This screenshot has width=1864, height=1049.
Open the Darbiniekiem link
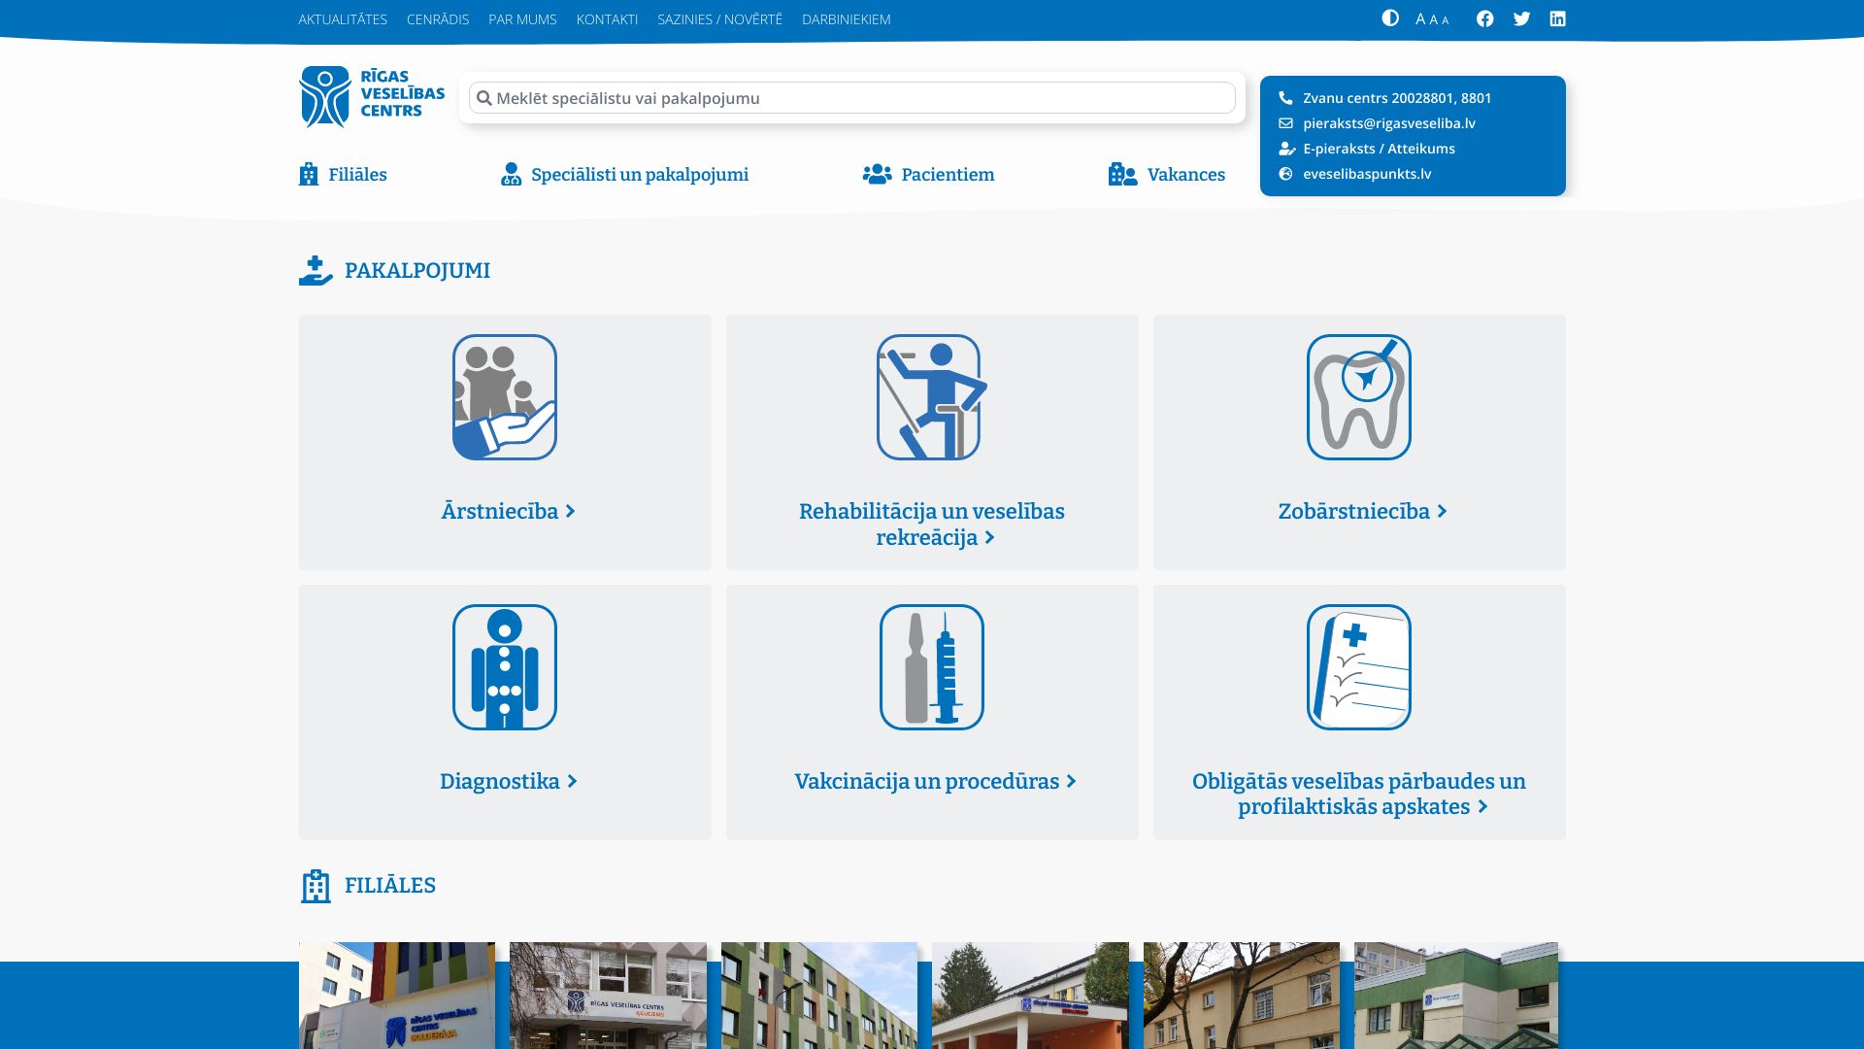[x=846, y=19]
